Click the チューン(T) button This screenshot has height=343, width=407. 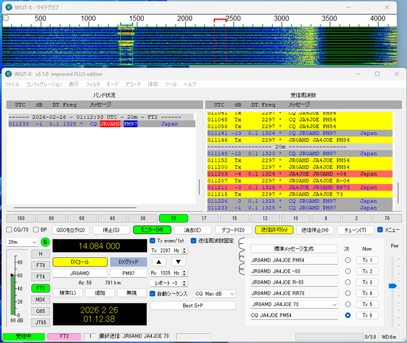tap(355, 230)
